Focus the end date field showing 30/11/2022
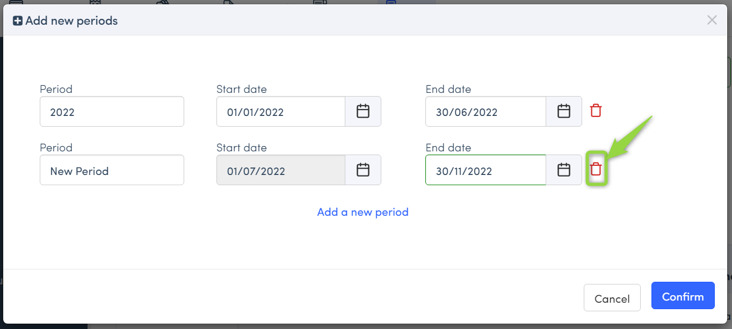The width and height of the screenshot is (732, 329). pyautogui.click(x=485, y=170)
